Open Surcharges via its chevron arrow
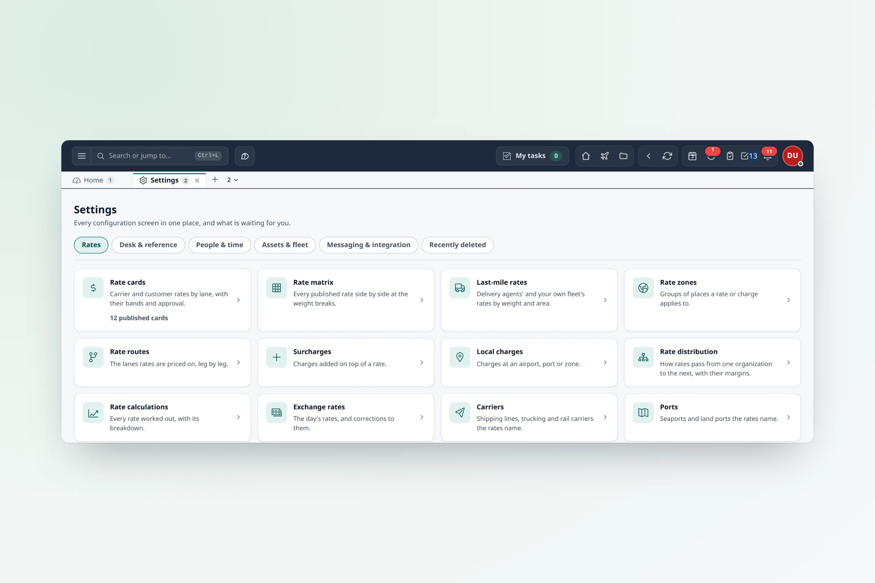875x583 pixels. 422,363
